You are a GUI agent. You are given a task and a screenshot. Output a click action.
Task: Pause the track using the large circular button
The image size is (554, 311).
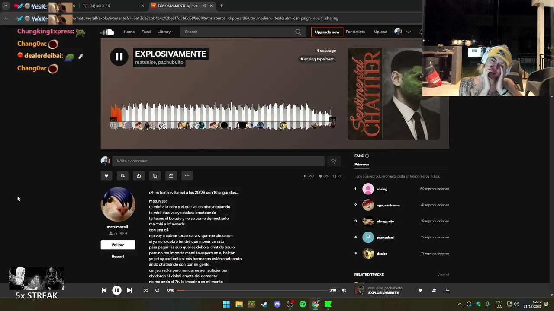[x=119, y=57]
